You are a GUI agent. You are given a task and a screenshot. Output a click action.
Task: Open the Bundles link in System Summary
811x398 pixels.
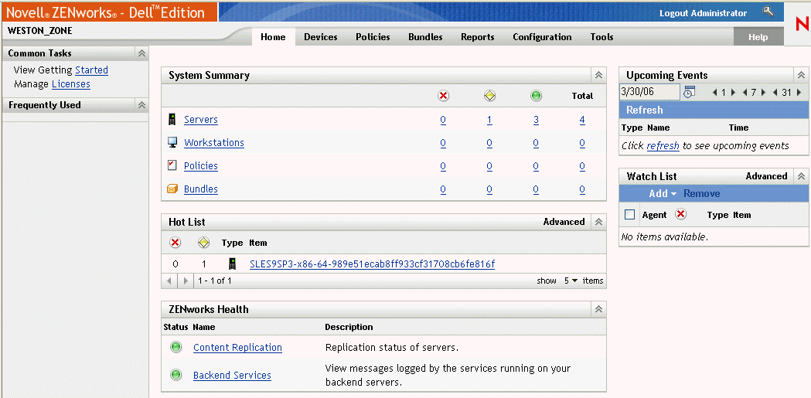point(201,189)
